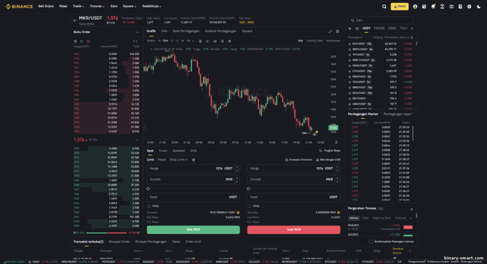Open the language globe icon

pos(451,7)
